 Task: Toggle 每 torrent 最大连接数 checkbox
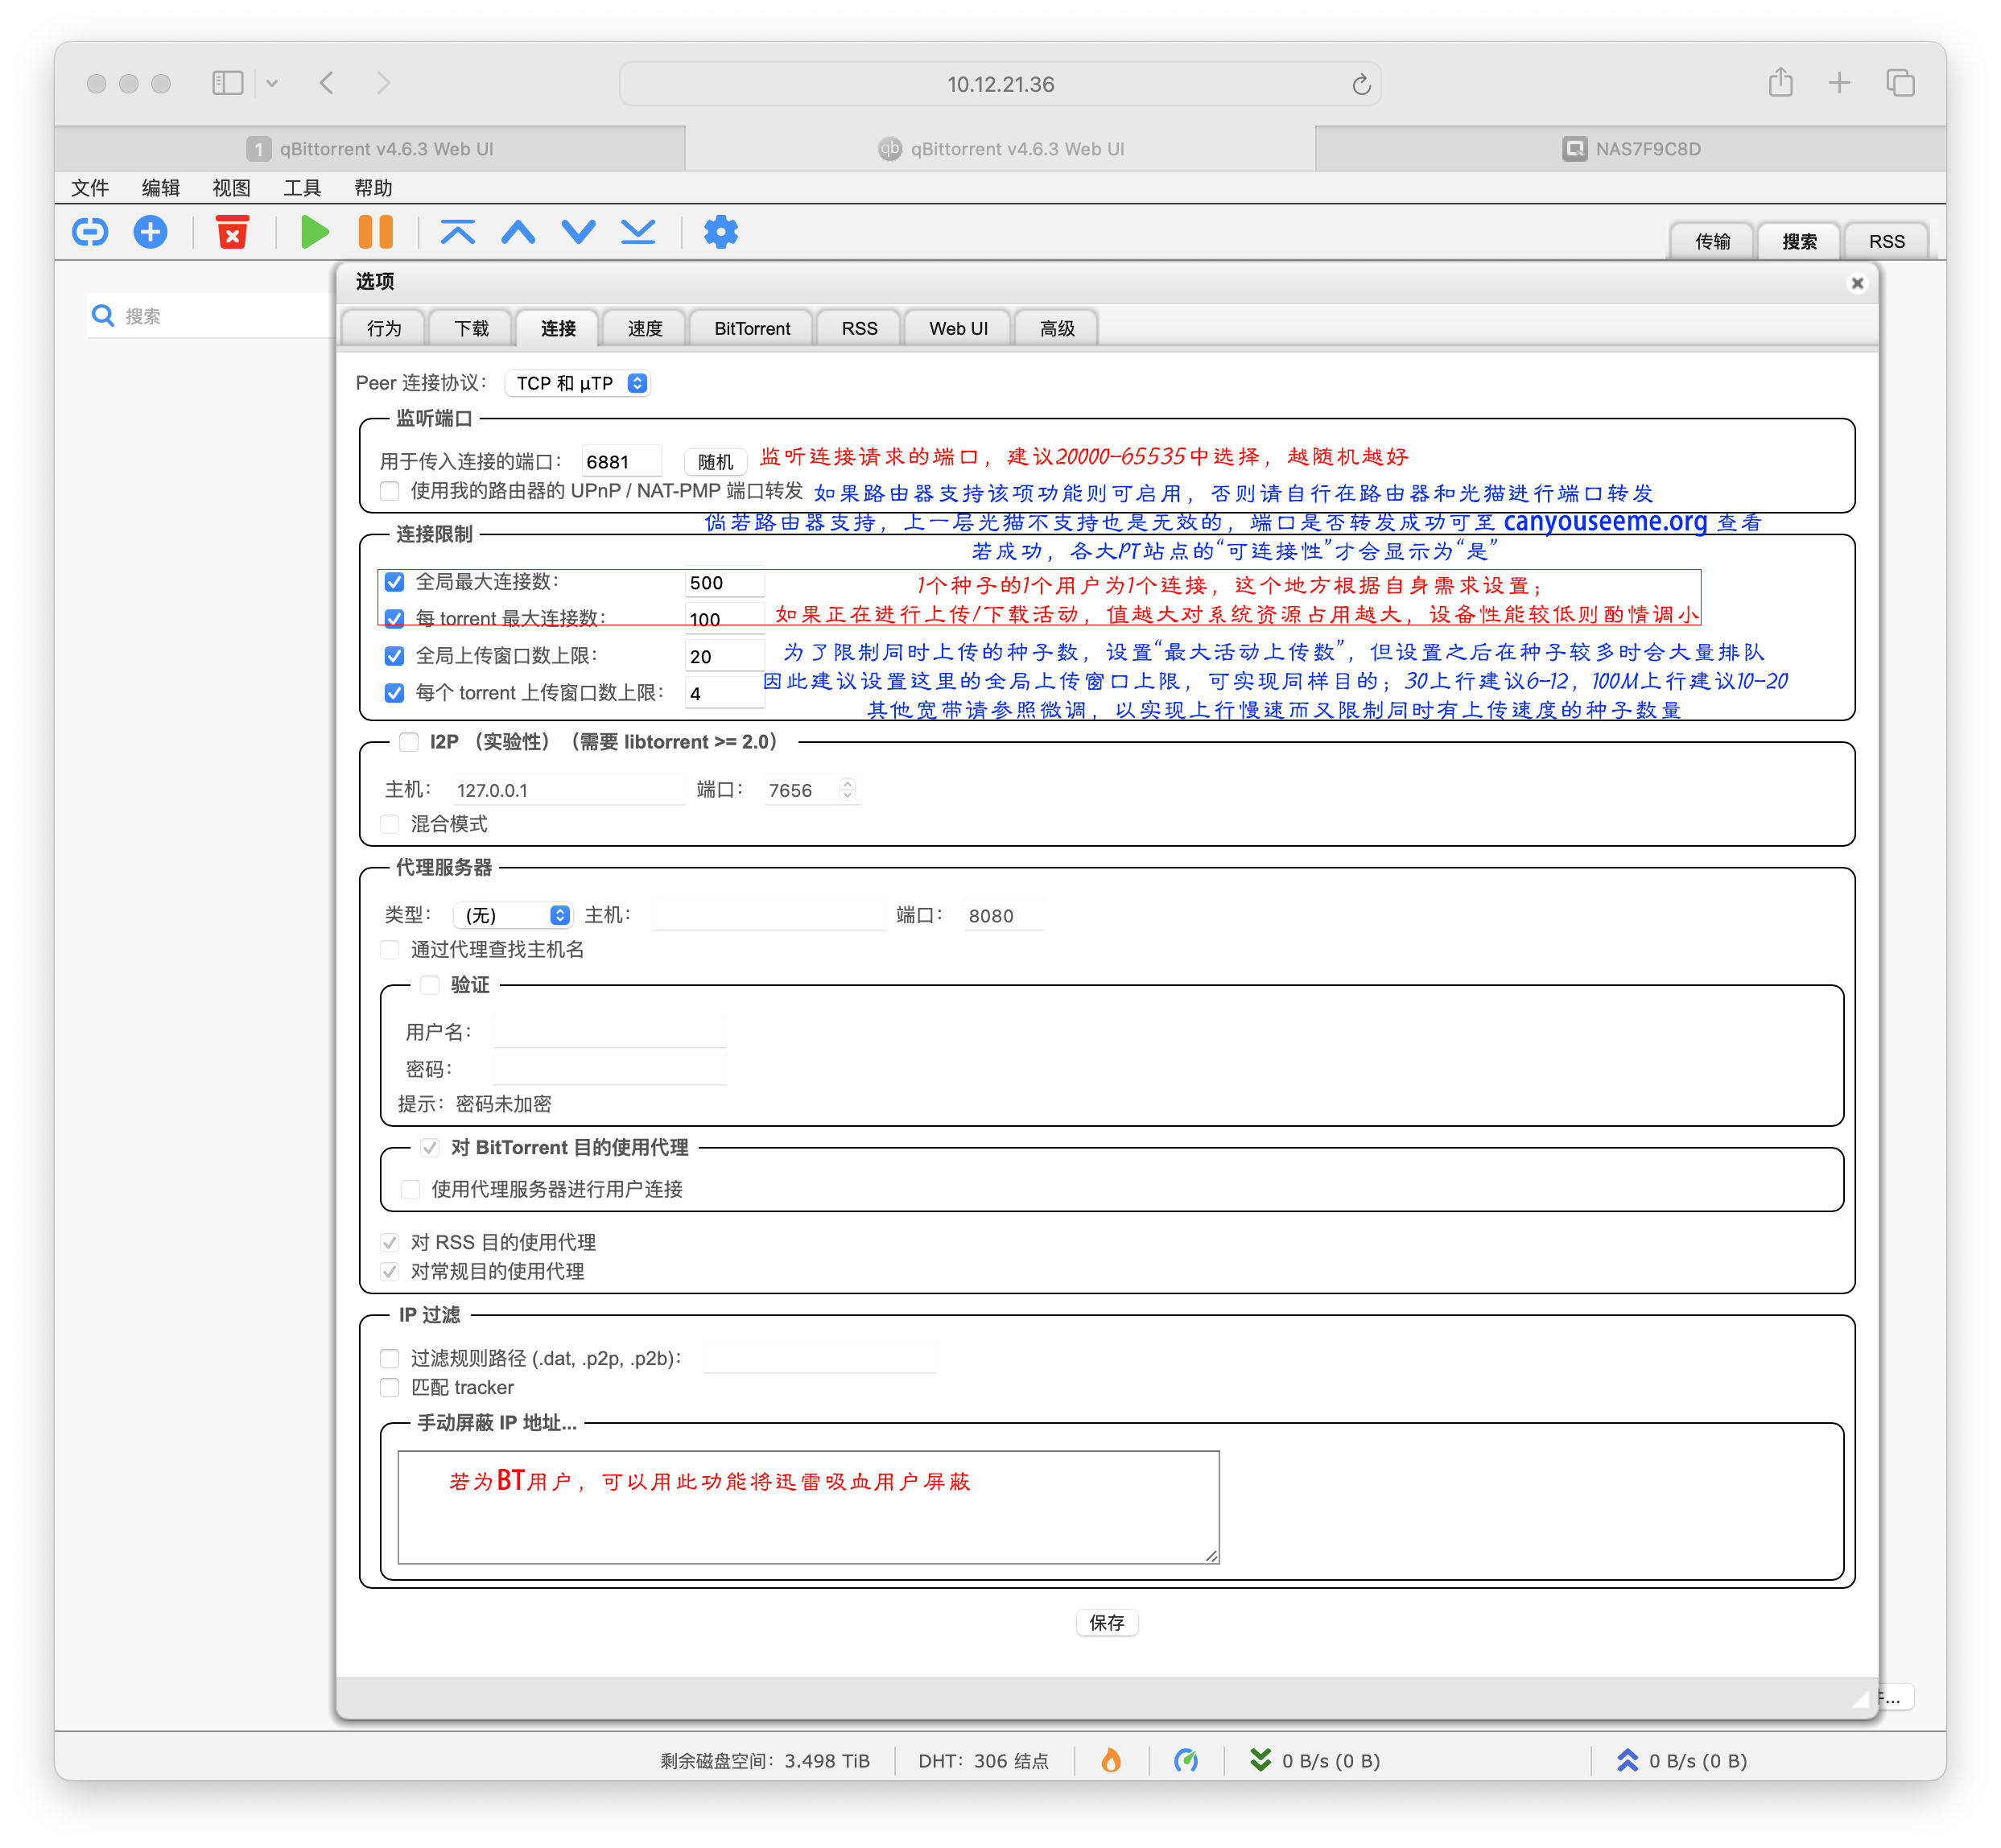394,618
